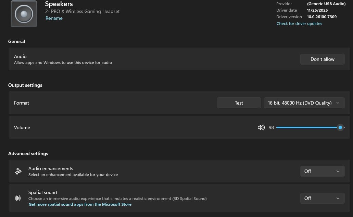Image resolution: width=353 pixels, height=217 pixels.
Task: Open the 16 bit, 48000 Hz format dropdown
Action: (x=304, y=103)
